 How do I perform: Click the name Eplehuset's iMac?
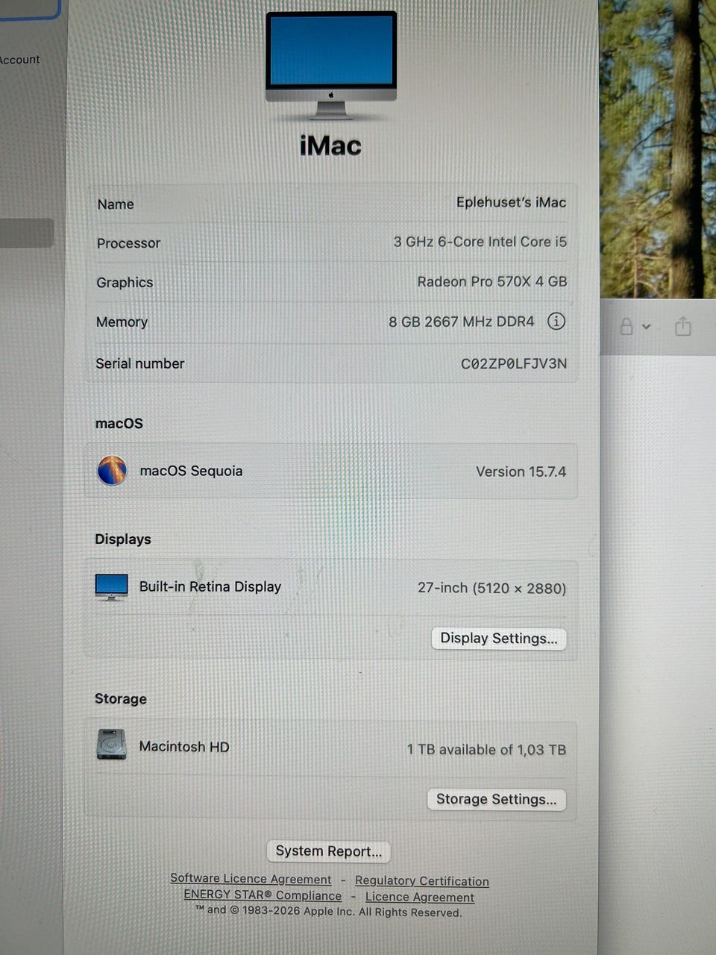[512, 202]
